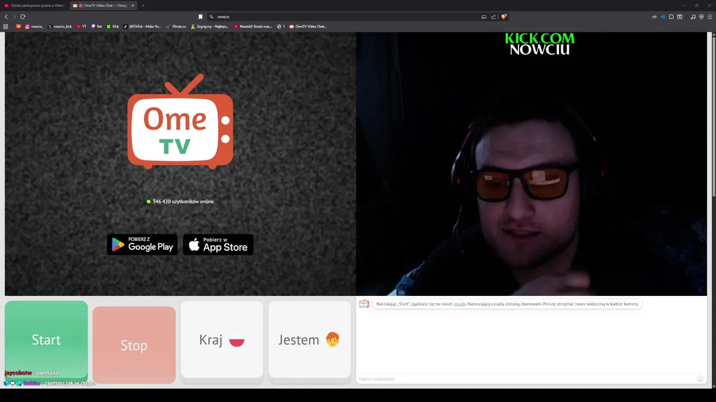This screenshot has height=402, width=716.
Task: Open the YT bookmark
Action: coord(81,26)
